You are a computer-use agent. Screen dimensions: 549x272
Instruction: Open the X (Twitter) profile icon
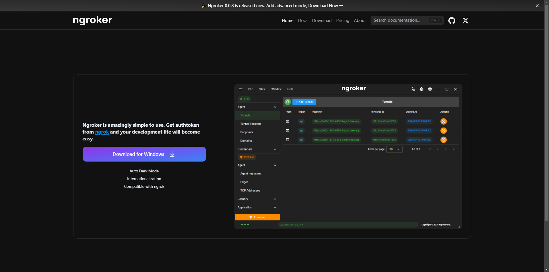click(x=466, y=21)
